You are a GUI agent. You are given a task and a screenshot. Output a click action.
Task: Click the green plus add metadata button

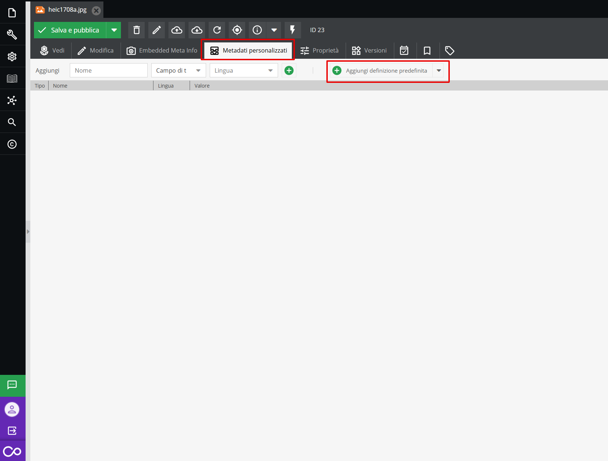coord(289,70)
